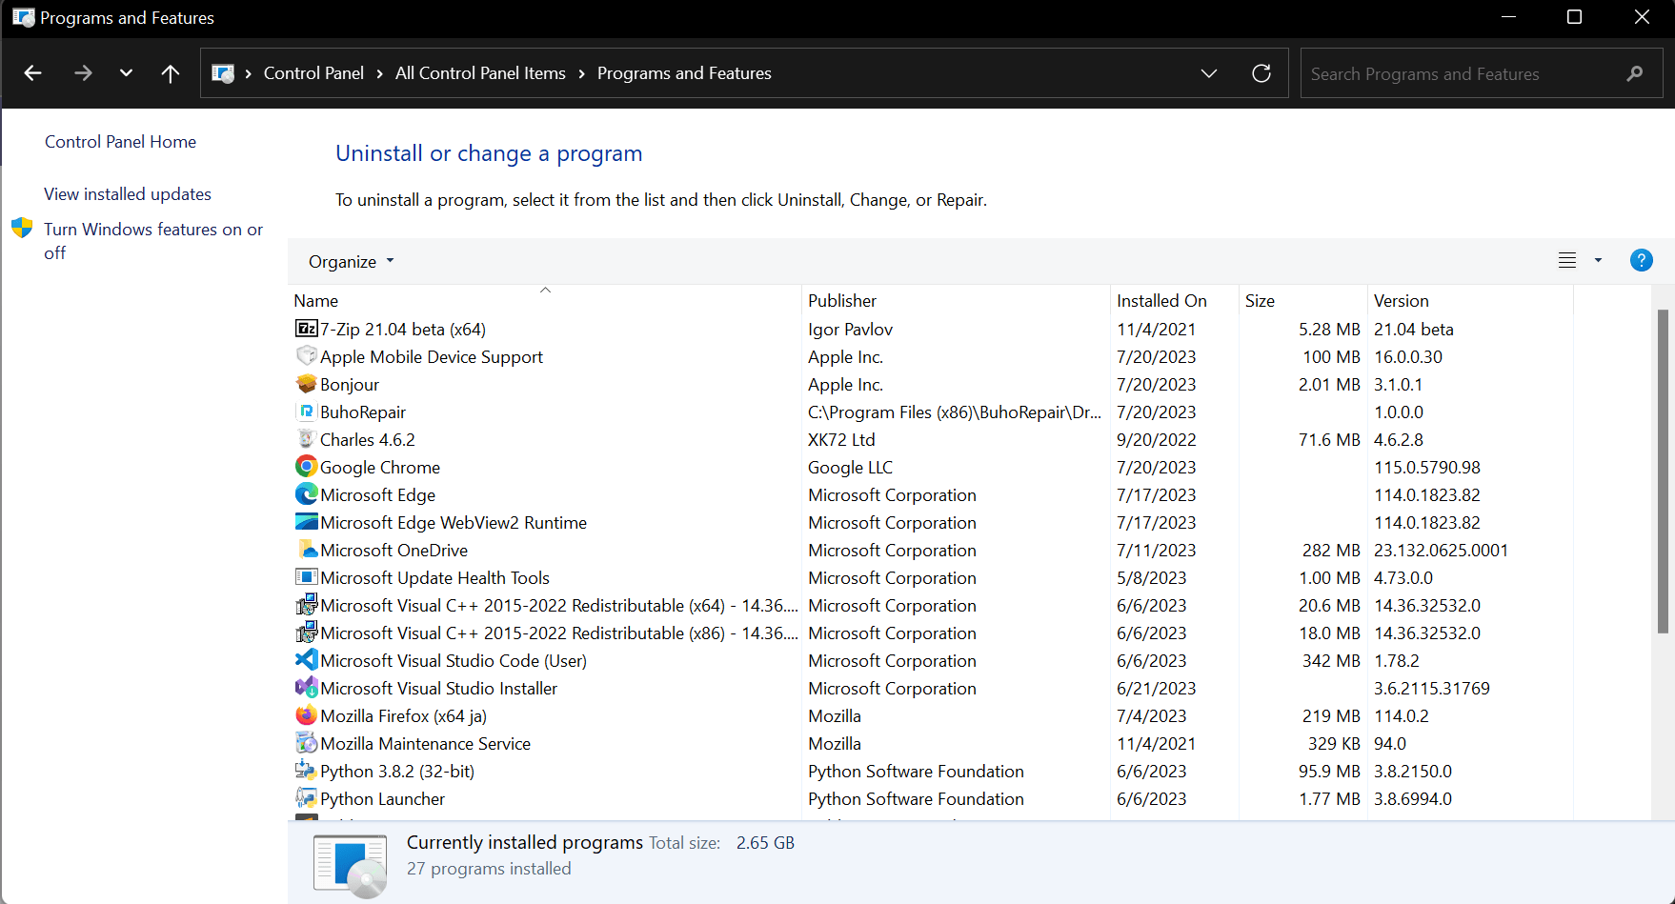Viewport: 1675px width, 904px height.
Task: Select Microsoft Visual Studio Installer name
Action: (438, 689)
